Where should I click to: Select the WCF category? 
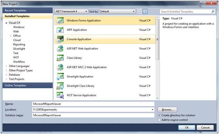click(16, 58)
